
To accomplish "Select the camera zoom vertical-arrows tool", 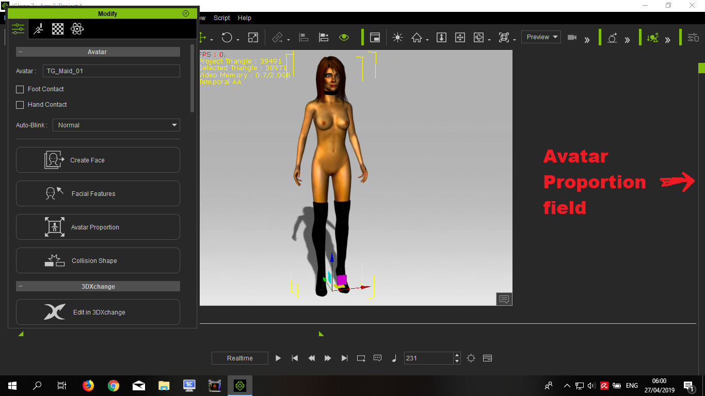I will point(441,37).
